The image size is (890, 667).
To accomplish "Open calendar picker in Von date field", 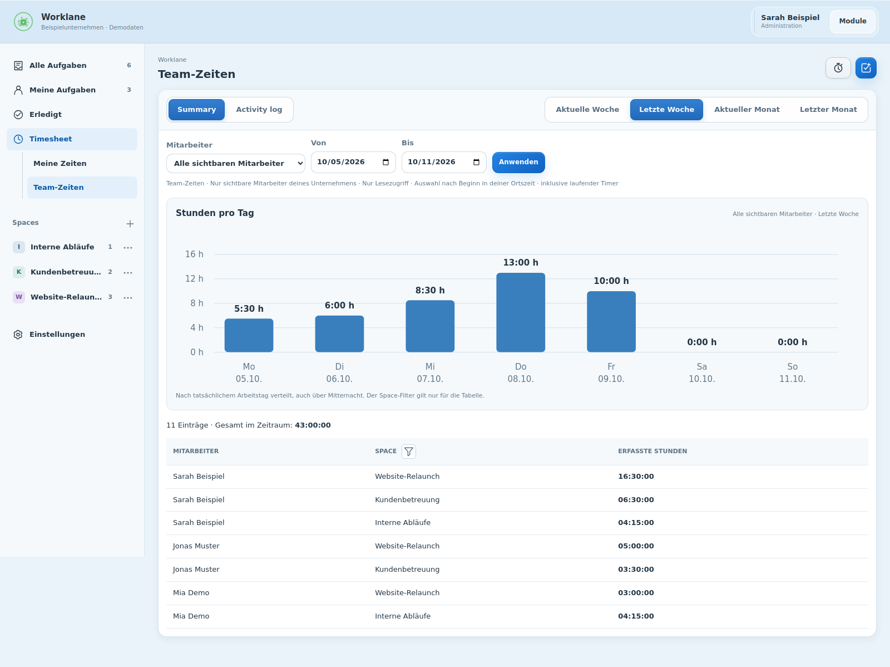I will point(385,163).
